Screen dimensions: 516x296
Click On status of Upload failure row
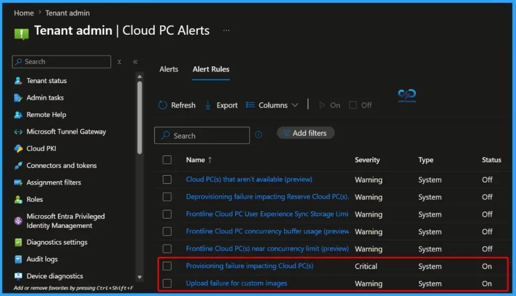487,283
